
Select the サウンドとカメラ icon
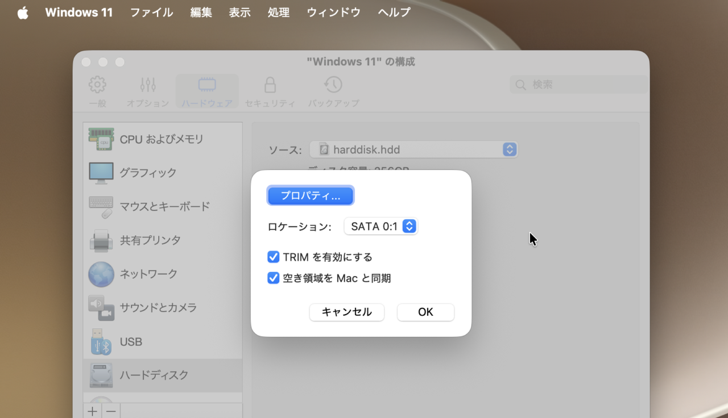[x=101, y=308]
